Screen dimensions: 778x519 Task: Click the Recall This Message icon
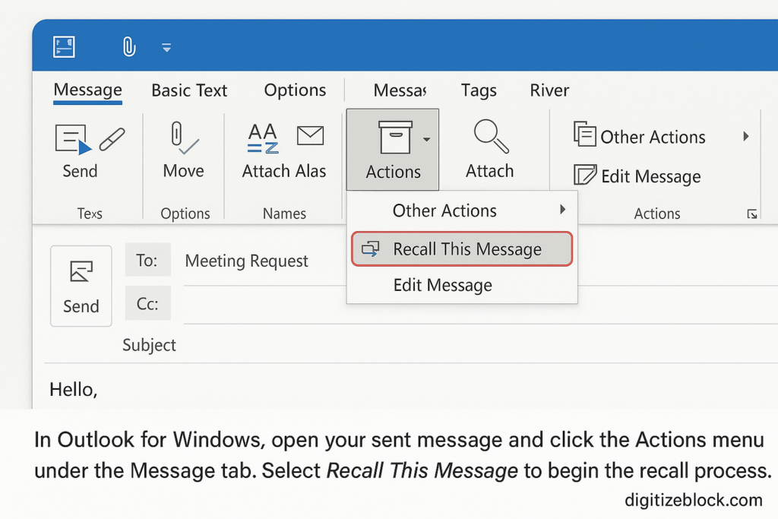371,248
